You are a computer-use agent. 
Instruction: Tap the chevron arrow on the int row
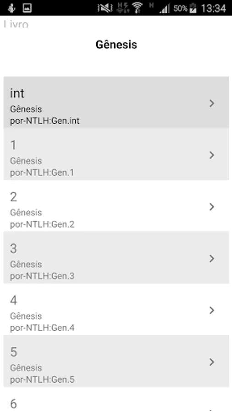tap(212, 103)
